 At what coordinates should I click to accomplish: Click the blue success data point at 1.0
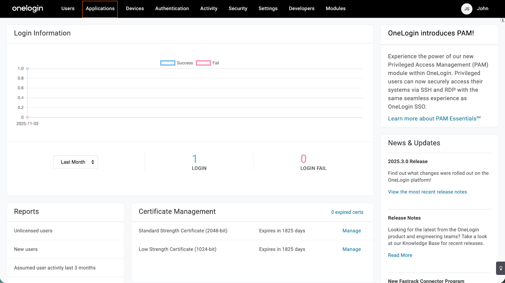(x=27, y=68)
